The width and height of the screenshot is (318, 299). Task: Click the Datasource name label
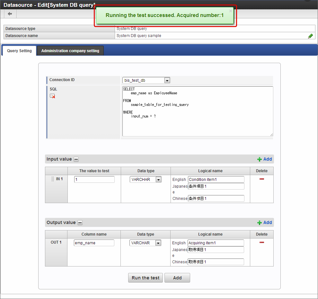(22, 36)
